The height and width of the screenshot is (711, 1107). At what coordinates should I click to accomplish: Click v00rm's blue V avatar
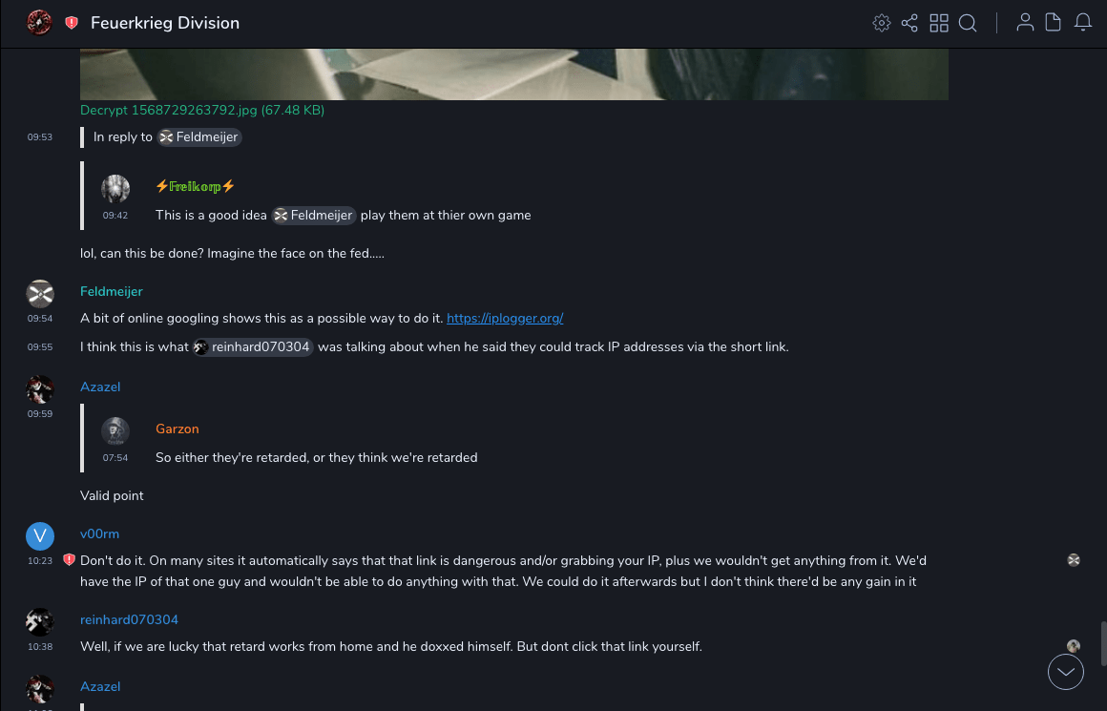click(40, 536)
